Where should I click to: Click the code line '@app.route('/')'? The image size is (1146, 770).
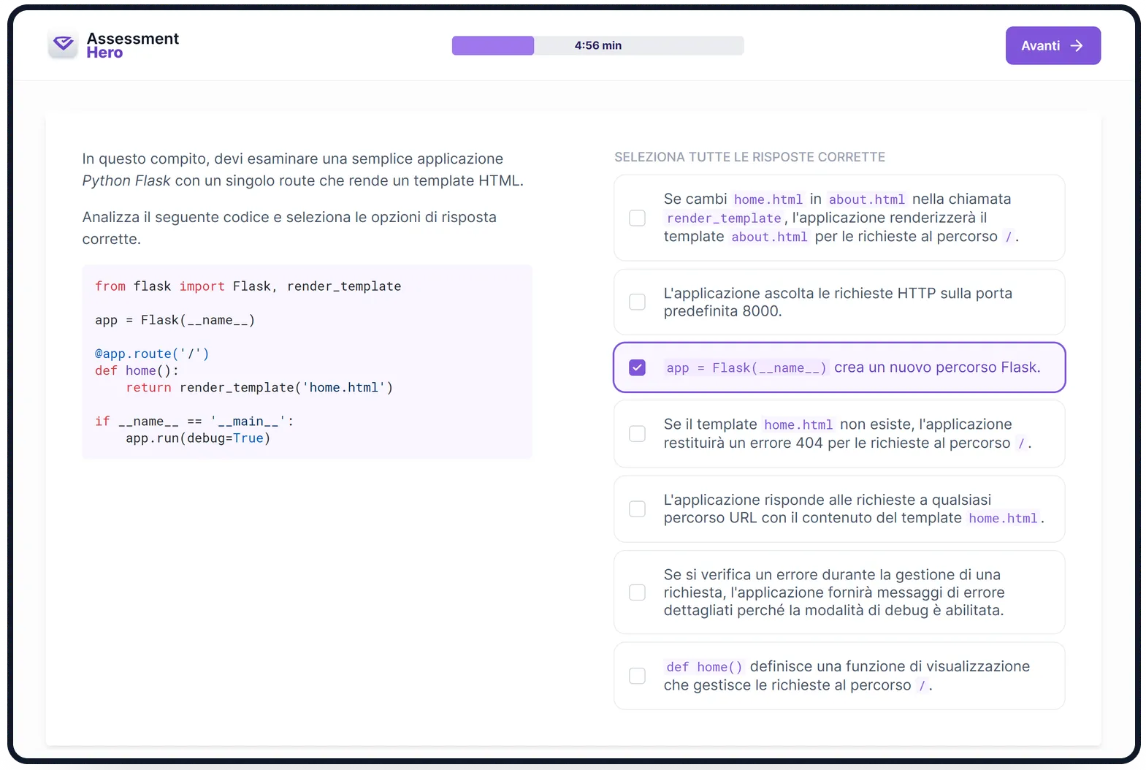point(152,354)
